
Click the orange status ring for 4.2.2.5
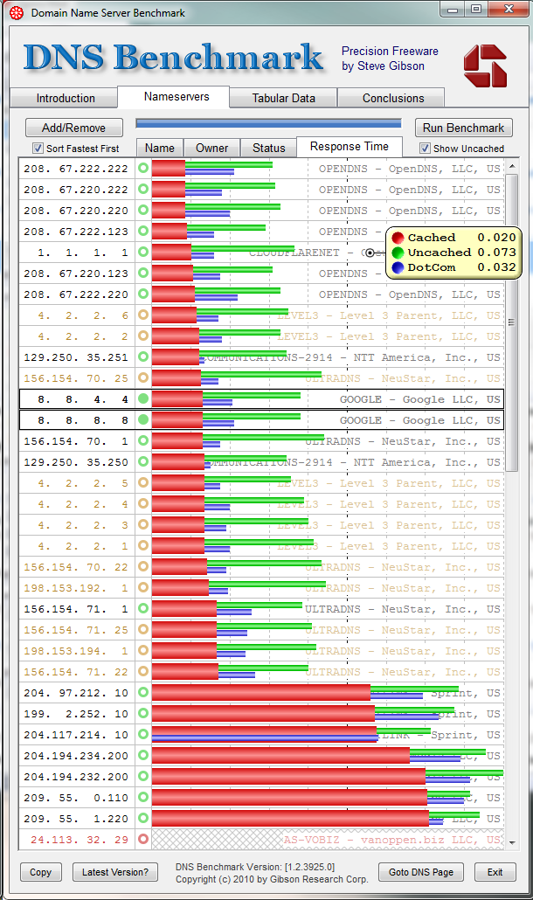pos(142,482)
